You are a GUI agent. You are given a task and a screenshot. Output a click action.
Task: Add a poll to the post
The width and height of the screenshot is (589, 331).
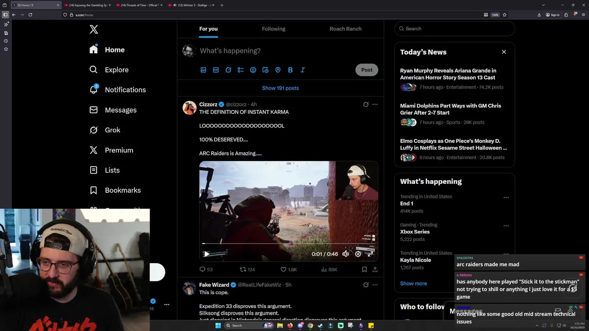(x=241, y=70)
